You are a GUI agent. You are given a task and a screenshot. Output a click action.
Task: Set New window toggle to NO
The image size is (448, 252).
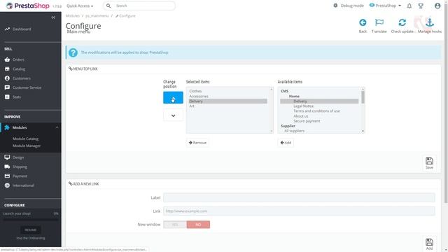point(198,225)
